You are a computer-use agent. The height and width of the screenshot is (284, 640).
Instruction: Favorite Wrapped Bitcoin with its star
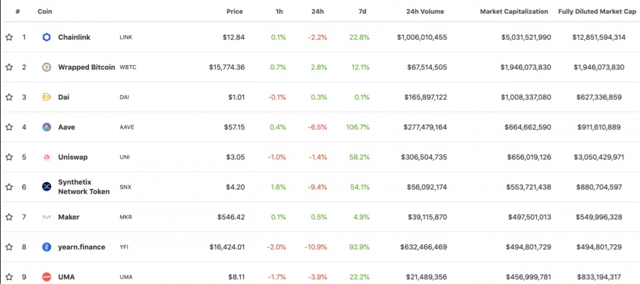pos(9,67)
